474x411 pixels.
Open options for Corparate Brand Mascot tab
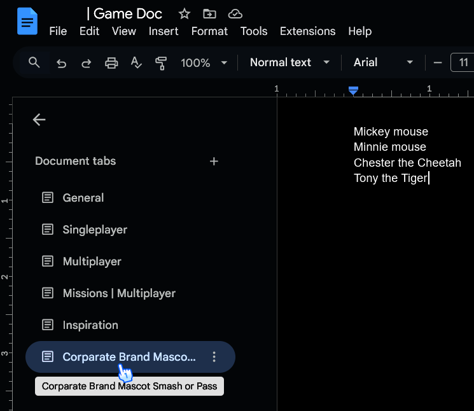point(214,357)
